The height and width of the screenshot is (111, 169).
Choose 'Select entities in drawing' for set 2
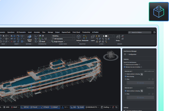125,91
